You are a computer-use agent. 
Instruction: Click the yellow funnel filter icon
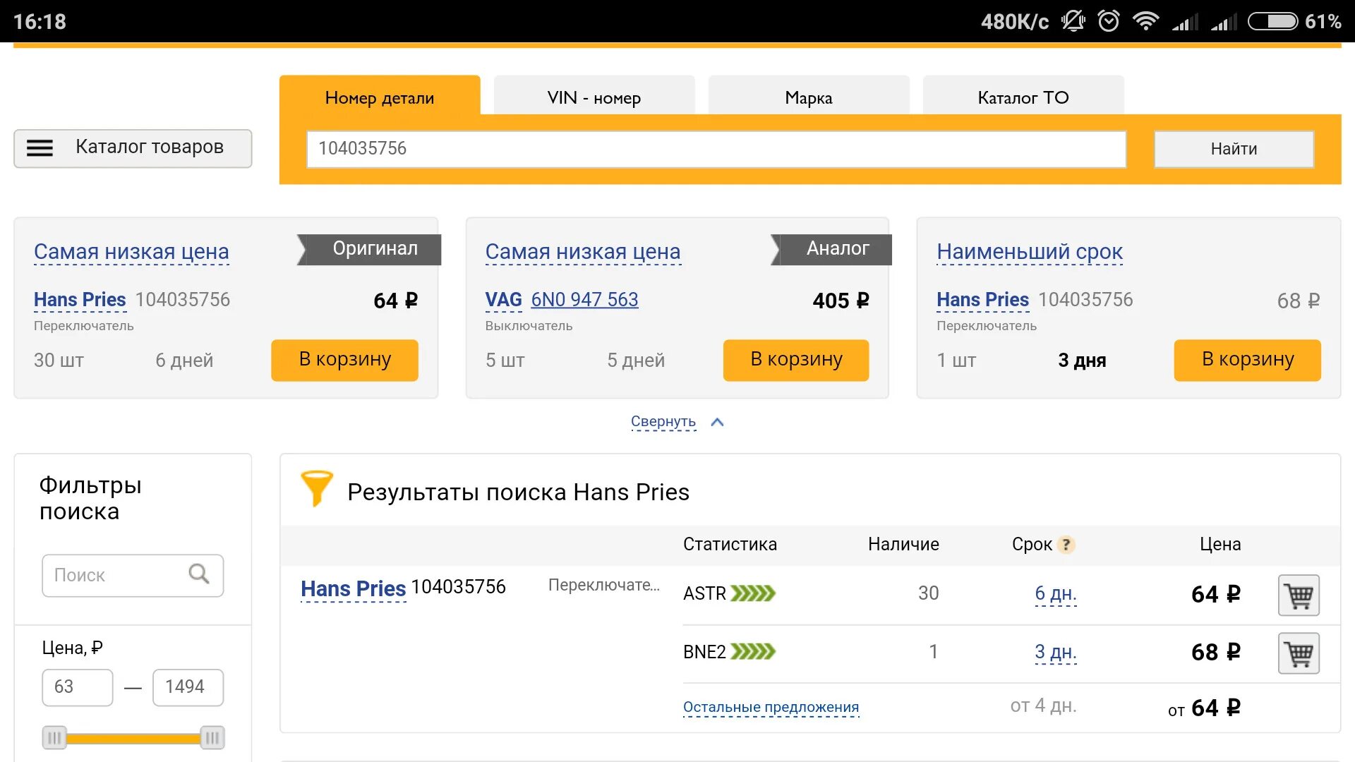pyautogui.click(x=316, y=488)
